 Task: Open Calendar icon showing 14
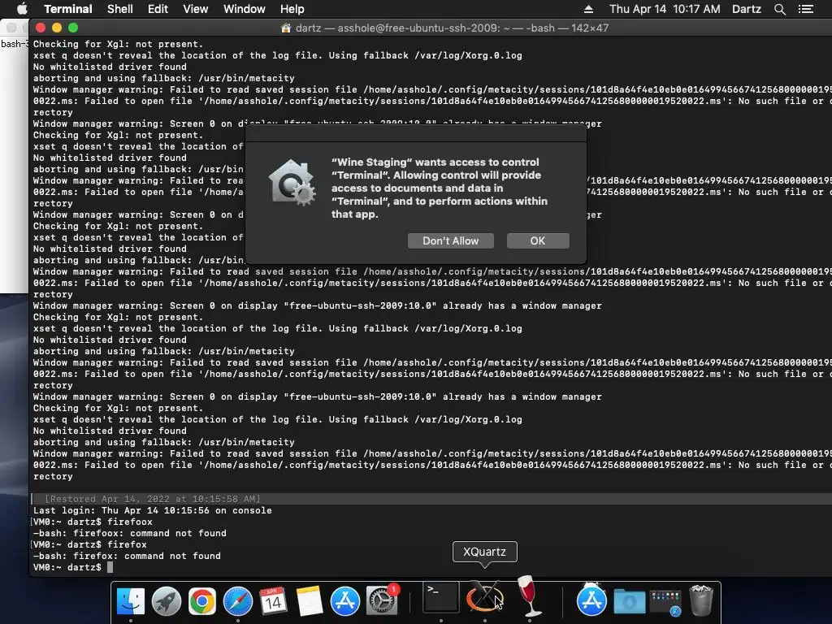pos(273,601)
